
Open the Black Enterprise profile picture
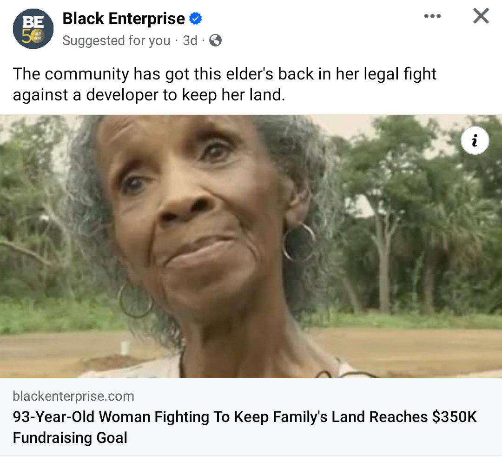coord(33,28)
